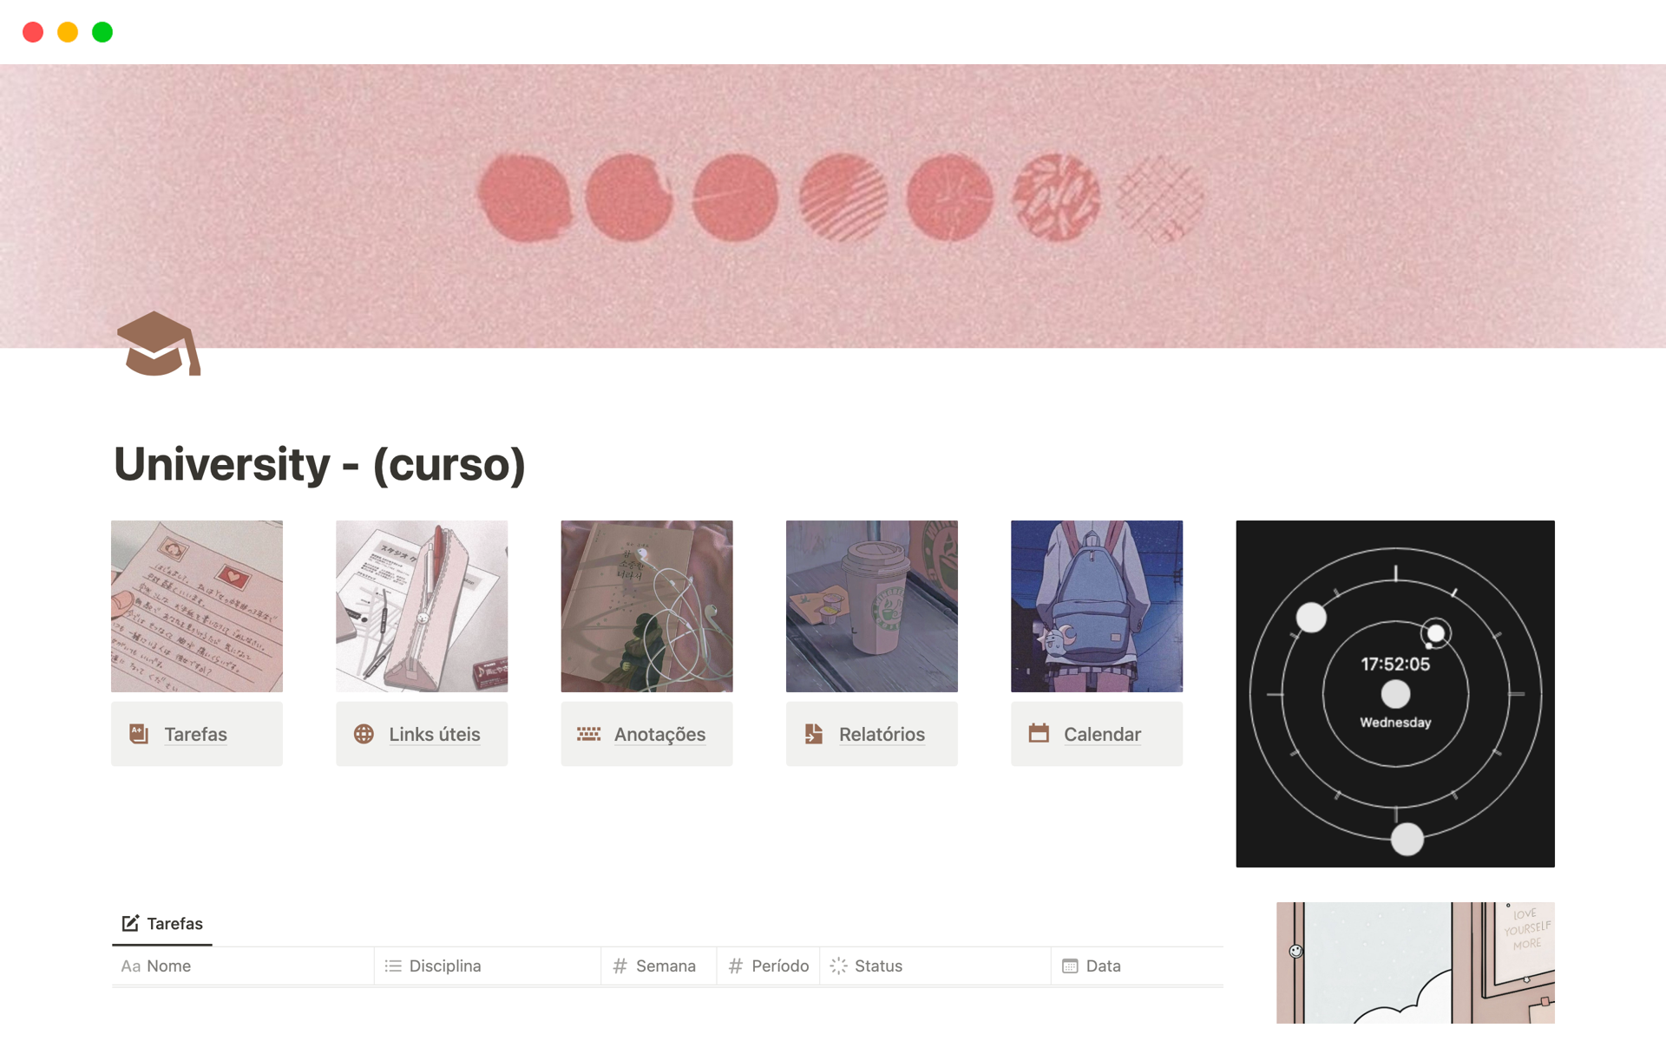Click the letter image above Tarefas
Screen dimensions: 1666x1041
[x=197, y=606]
